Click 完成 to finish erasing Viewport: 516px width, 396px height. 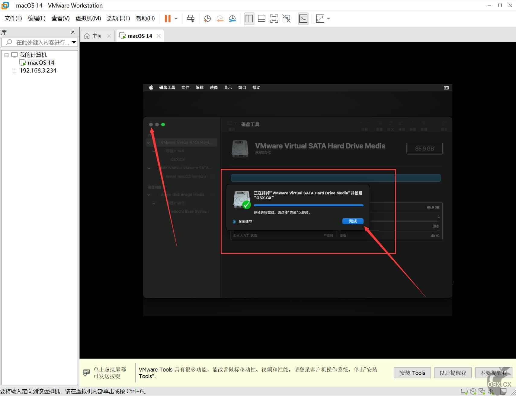(x=353, y=221)
